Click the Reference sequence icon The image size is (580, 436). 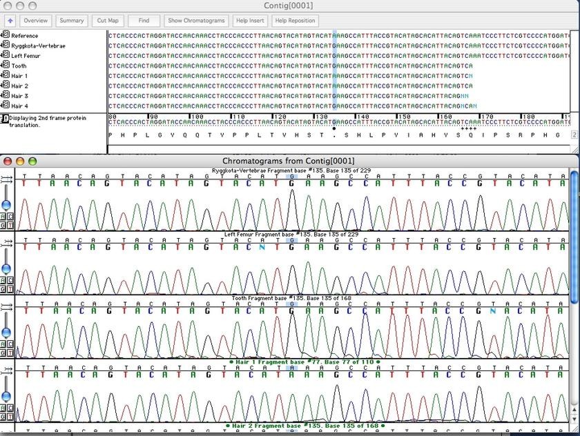6,35
